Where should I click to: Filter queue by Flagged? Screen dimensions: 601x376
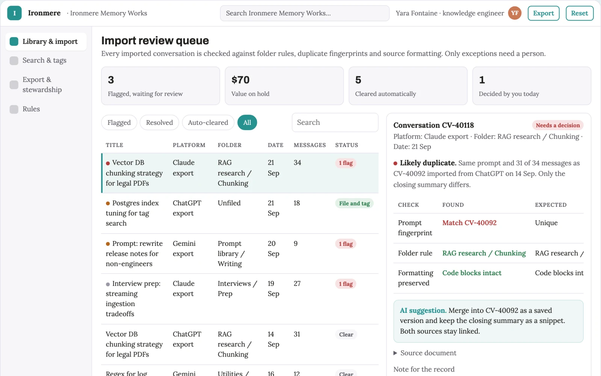(119, 123)
